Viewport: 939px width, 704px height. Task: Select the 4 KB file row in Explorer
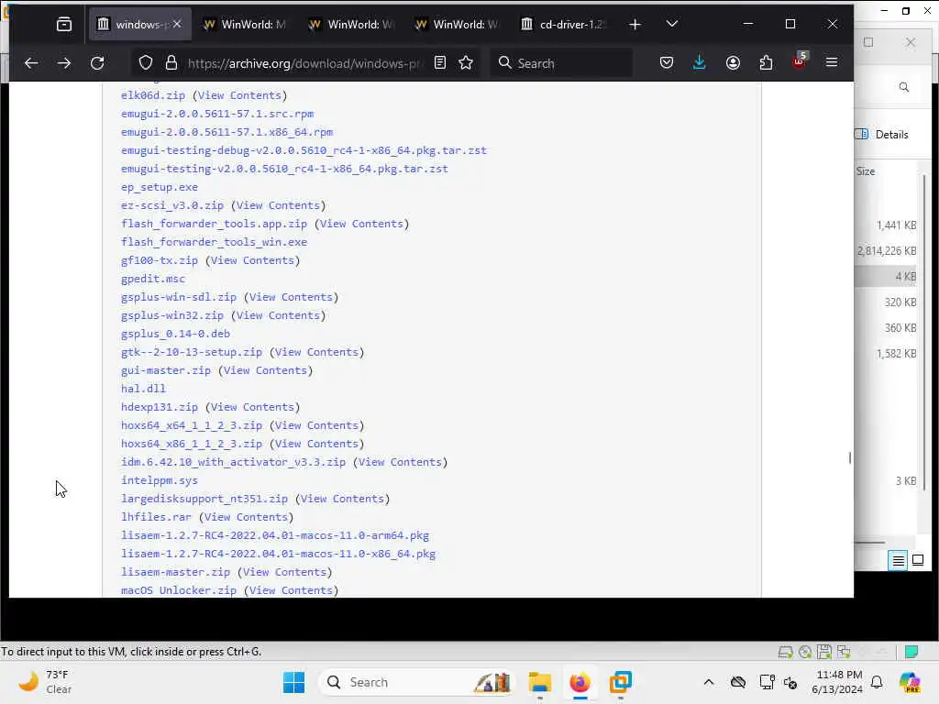887,276
